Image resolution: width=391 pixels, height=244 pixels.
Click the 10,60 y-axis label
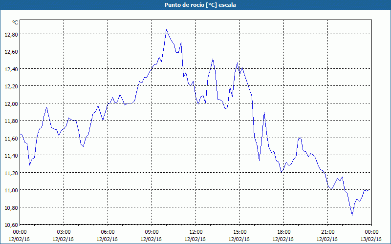(x=11, y=225)
